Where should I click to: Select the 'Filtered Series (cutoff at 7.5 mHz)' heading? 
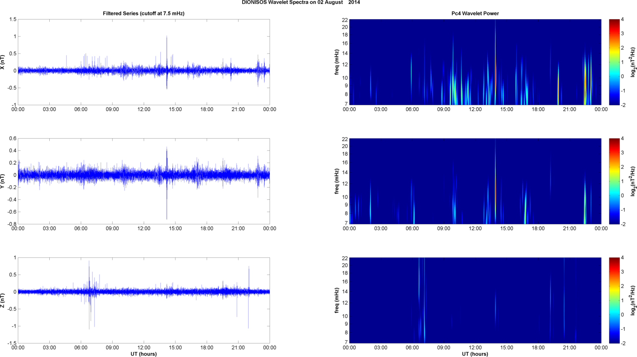point(144,13)
